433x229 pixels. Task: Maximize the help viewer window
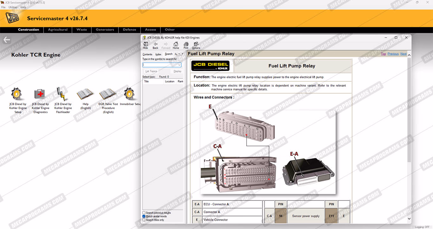point(396,37)
